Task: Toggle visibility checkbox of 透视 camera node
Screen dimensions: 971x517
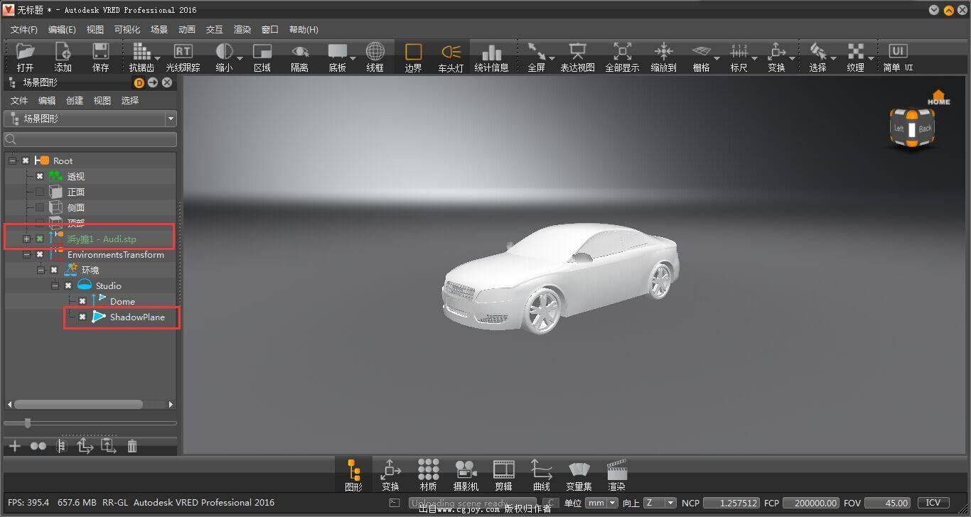Action: [x=40, y=176]
